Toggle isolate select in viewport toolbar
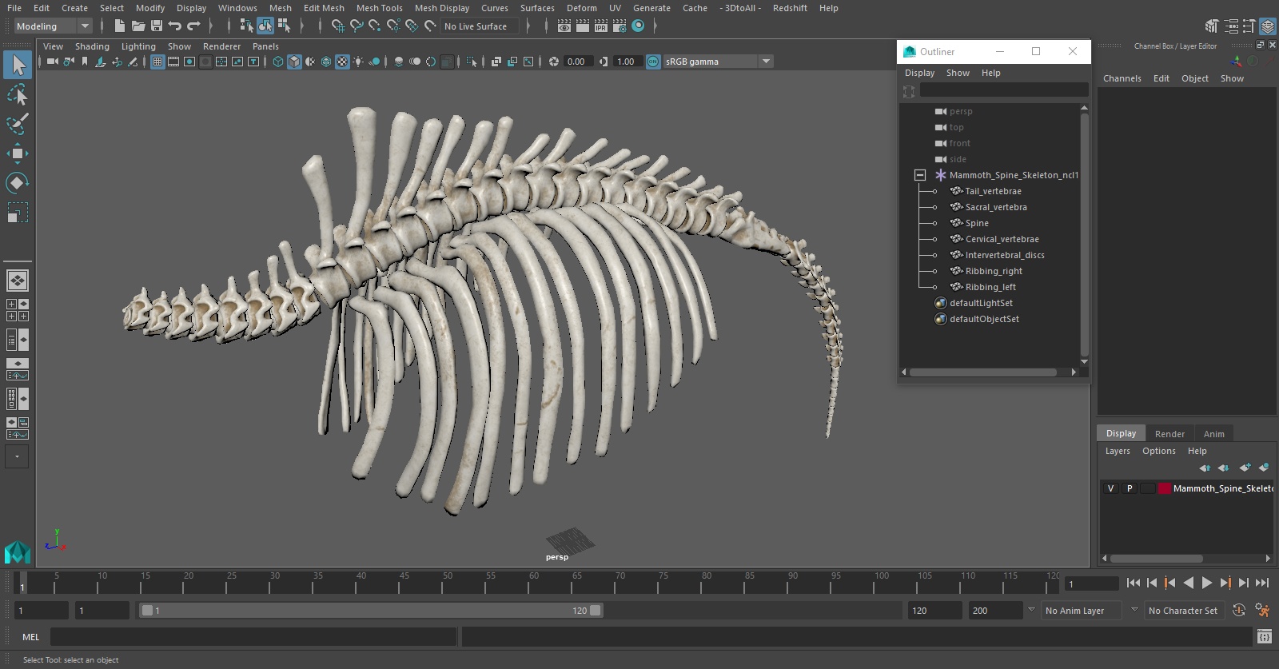Viewport: 1279px width, 669px height. (x=472, y=62)
